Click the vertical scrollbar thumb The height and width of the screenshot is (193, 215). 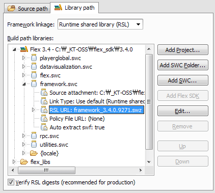point(149,102)
